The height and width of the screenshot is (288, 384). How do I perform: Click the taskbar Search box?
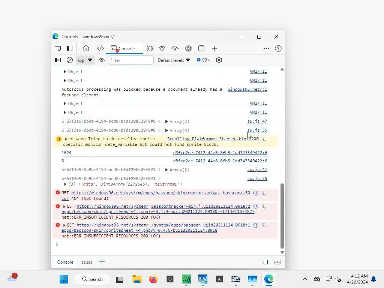92,279
